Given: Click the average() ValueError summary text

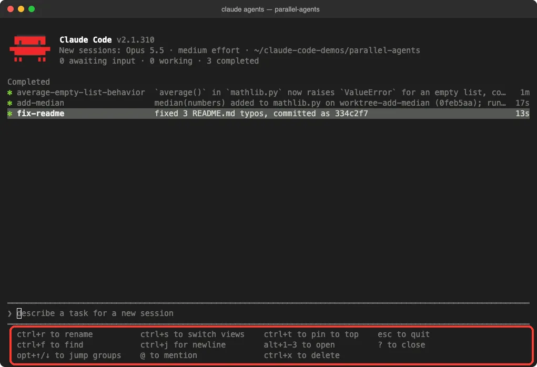Looking at the screenshot, I should [x=330, y=93].
